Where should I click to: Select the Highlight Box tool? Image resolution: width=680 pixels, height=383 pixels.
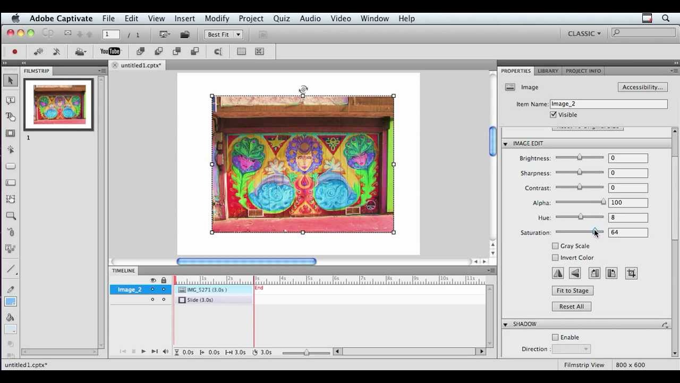coord(10,133)
